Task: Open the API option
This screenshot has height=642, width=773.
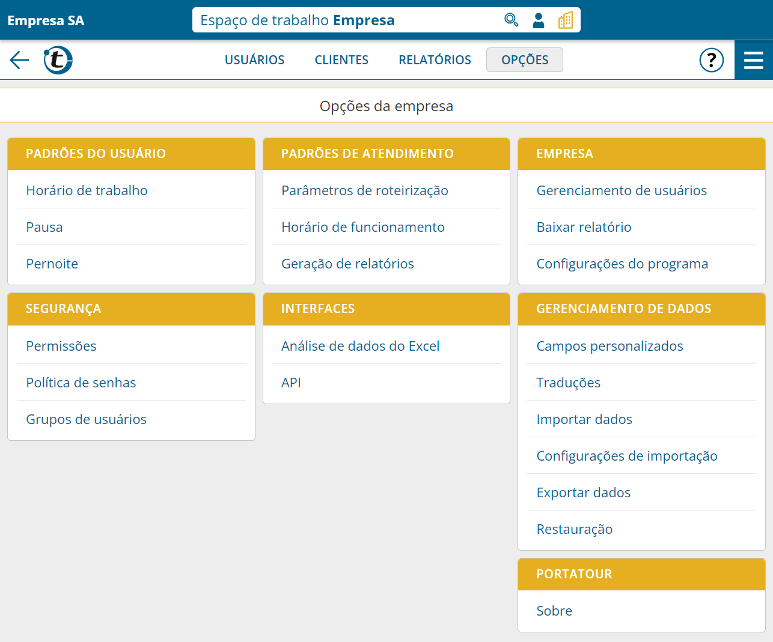Action: pos(386,383)
